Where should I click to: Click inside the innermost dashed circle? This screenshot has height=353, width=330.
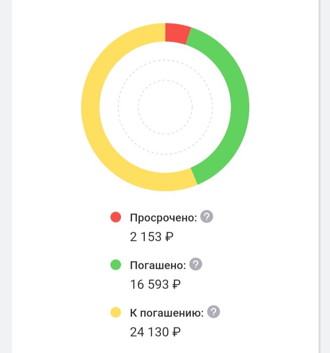tap(165, 107)
